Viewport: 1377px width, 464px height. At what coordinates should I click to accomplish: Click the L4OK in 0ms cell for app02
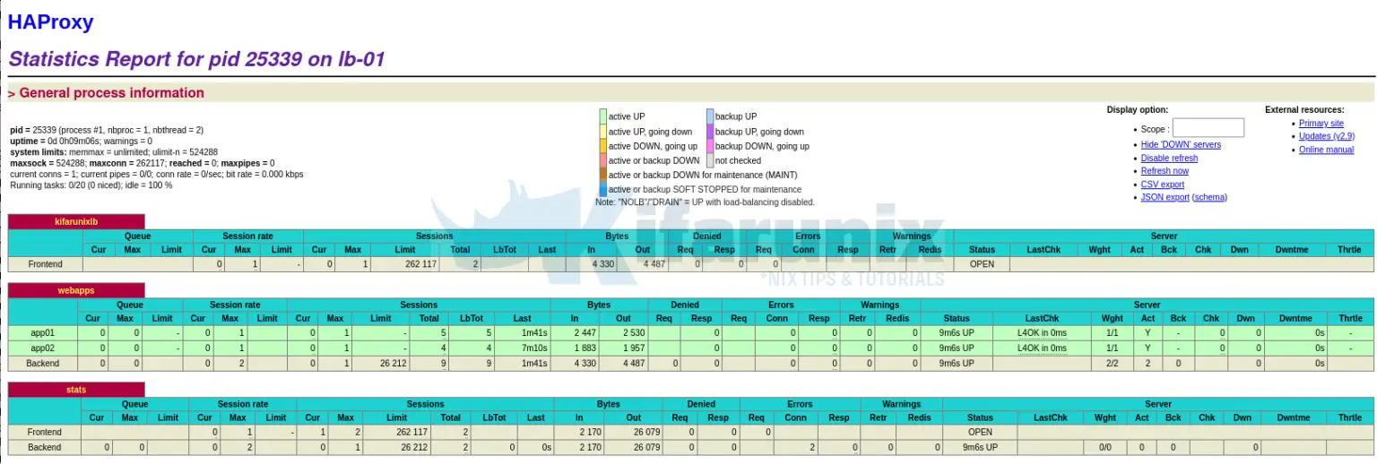click(1042, 348)
